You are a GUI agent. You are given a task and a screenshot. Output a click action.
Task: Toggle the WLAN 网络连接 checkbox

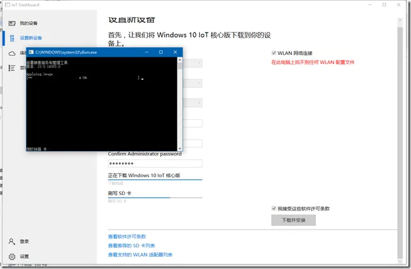[274, 53]
